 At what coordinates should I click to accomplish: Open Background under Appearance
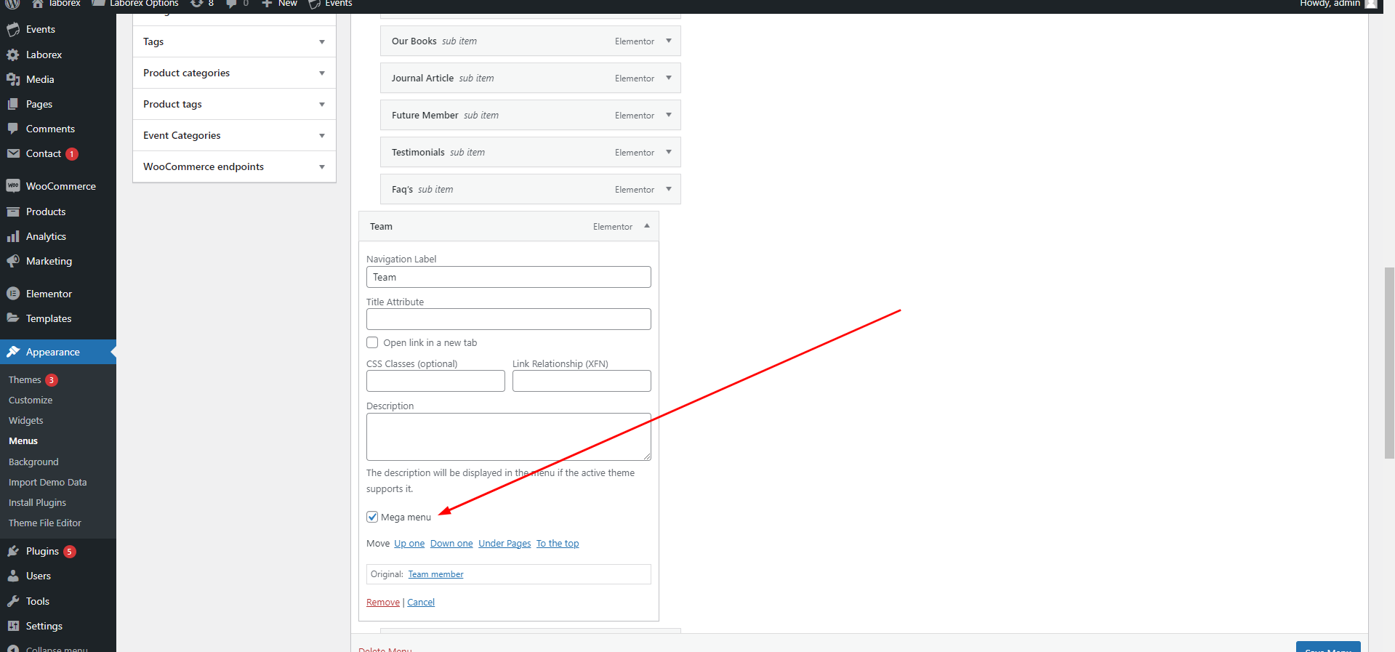33,462
